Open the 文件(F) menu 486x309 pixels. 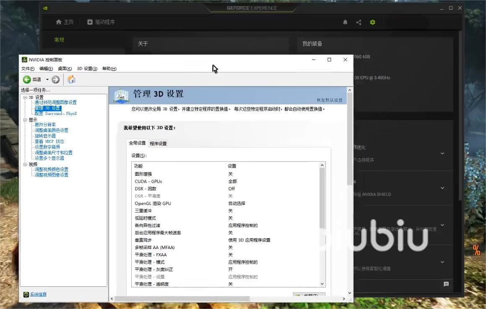(28, 69)
